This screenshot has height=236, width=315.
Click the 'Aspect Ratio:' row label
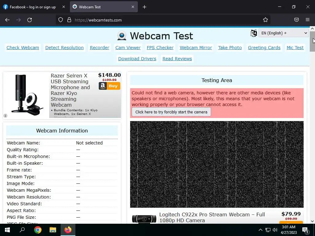point(21,210)
